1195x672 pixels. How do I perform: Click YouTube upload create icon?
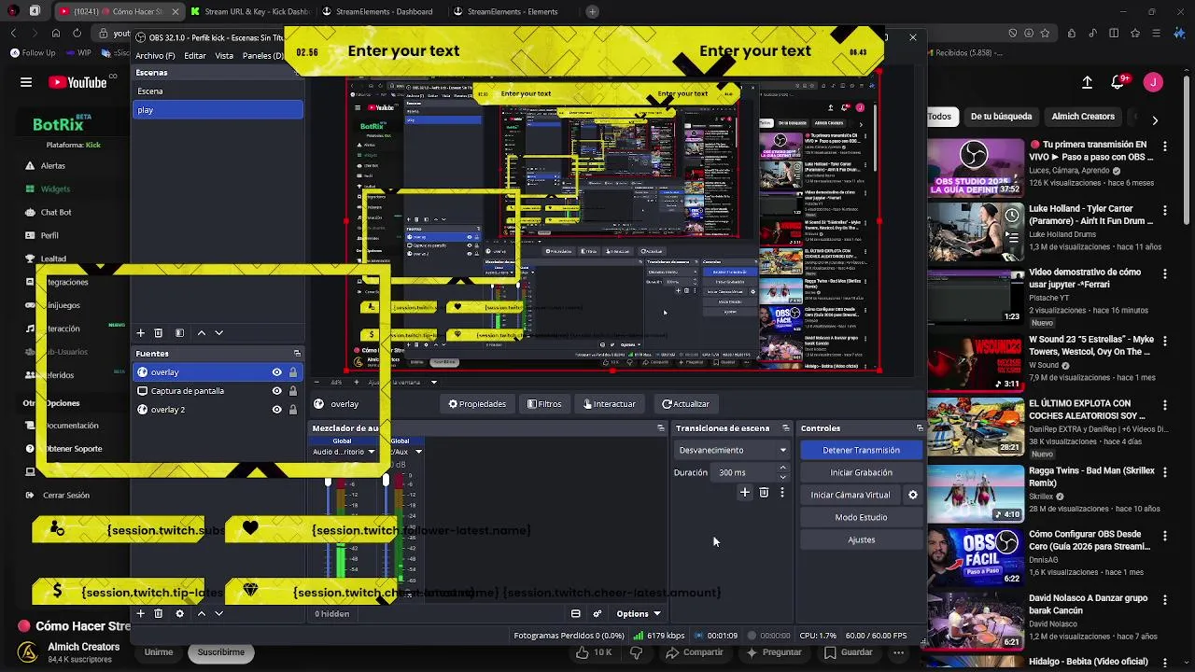pos(1087,82)
